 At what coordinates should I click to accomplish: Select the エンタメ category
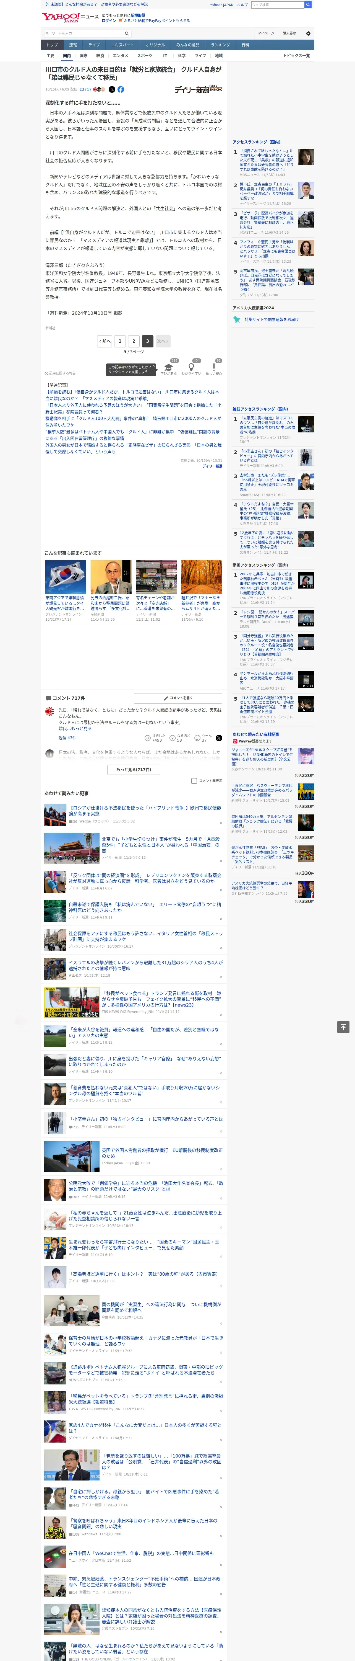[x=121, y=55]
